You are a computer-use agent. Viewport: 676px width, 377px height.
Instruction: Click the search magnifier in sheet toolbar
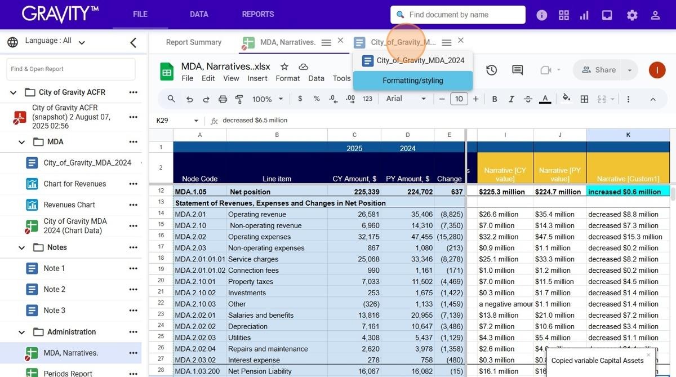[x=171, y=99]
